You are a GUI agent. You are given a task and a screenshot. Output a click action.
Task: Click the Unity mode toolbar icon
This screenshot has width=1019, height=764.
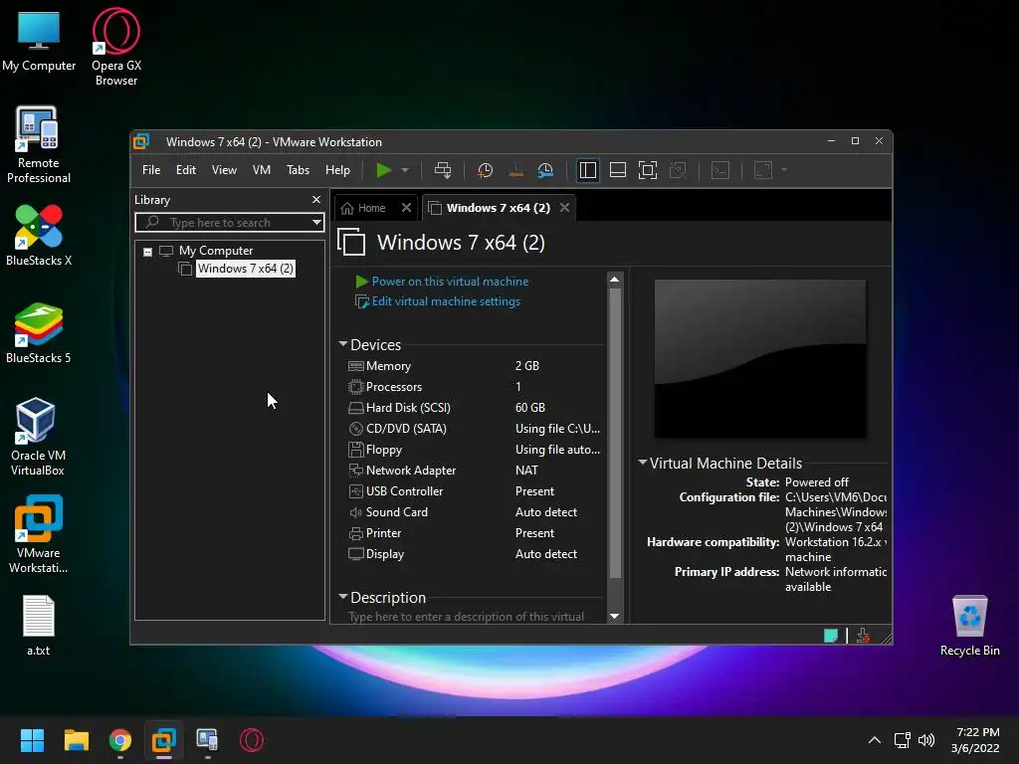[678, 170]
